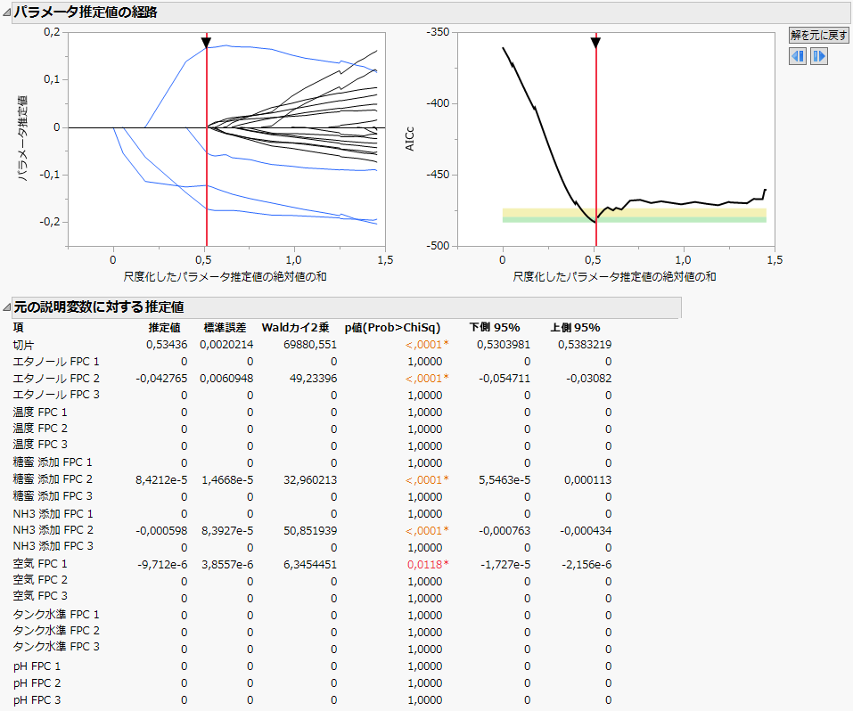Click the Waldカイ2乗 column header
The height and width of the screenshot is (711, 853).
click(296, 328)
